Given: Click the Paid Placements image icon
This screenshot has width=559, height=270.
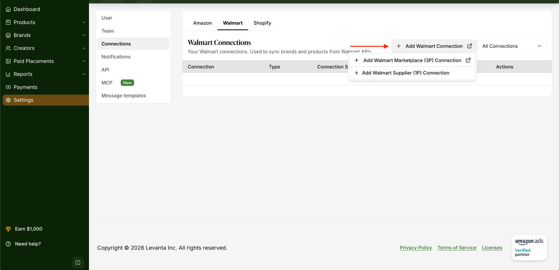Looking at the screenshot, I should (8, 61).
